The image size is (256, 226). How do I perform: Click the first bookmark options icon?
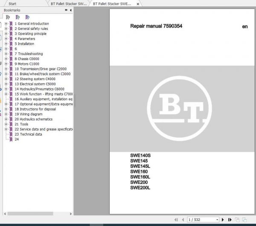tap(8, 17)
